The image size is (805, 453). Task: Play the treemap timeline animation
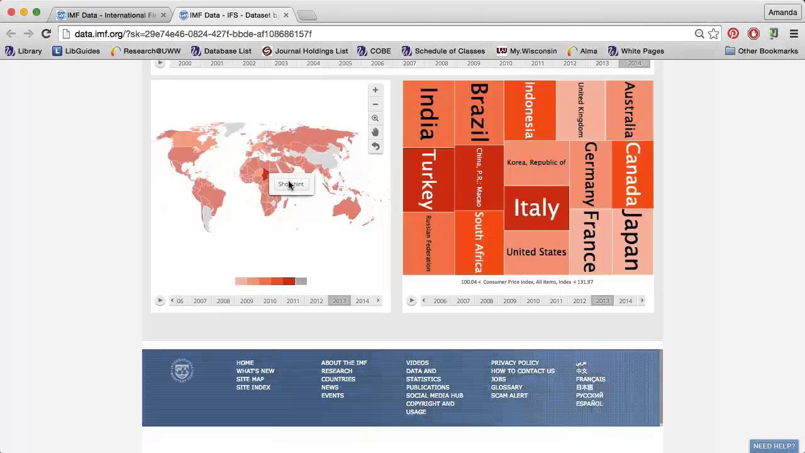(412, 301)
